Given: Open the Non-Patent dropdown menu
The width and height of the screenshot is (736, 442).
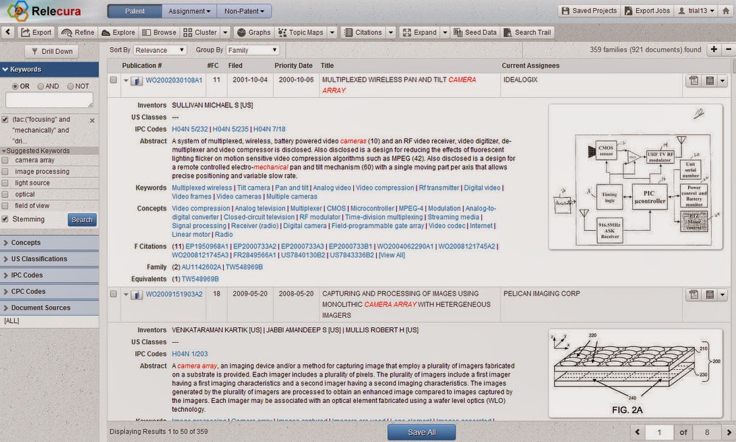Looking at the screenshot, I should point(244,11).
